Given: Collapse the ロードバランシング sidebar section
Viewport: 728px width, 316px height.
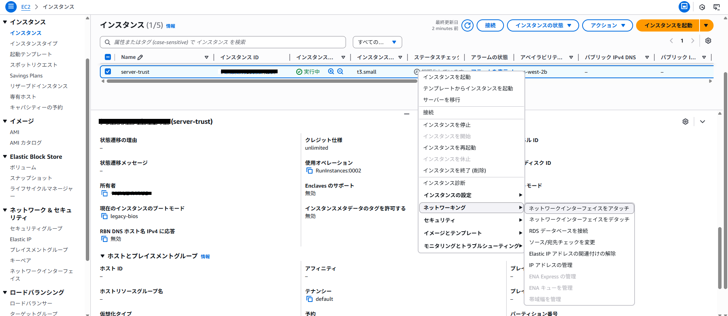Looking at the screenshot, I should tap(5, 292).
